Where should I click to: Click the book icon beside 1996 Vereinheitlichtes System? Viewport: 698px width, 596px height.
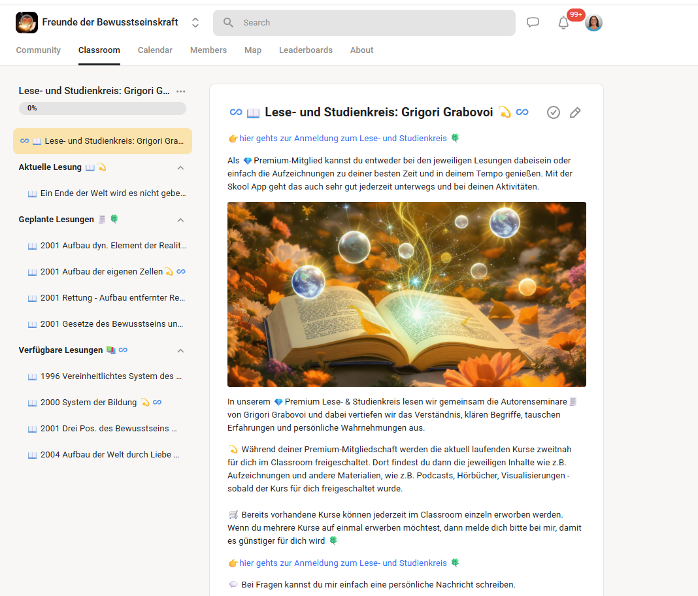33,377
